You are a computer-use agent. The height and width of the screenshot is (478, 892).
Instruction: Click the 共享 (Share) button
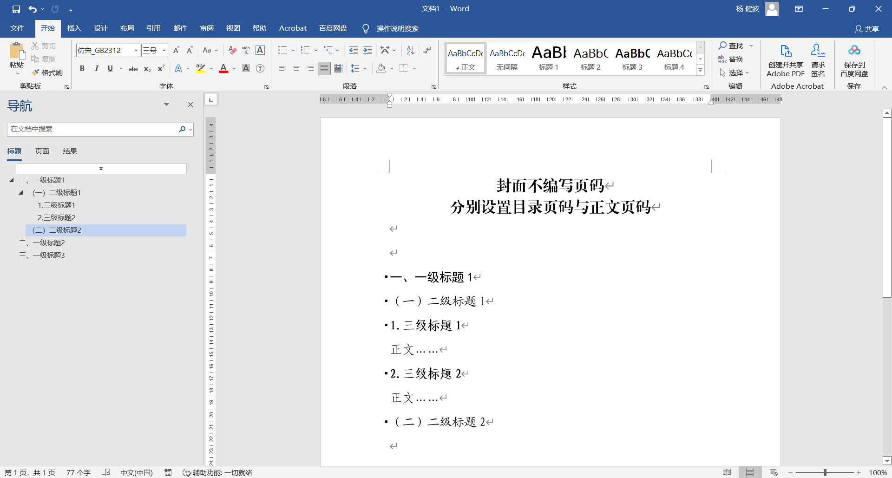867,29
